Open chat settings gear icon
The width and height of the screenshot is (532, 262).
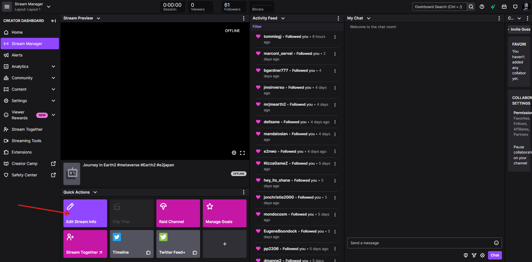(482, 255)
